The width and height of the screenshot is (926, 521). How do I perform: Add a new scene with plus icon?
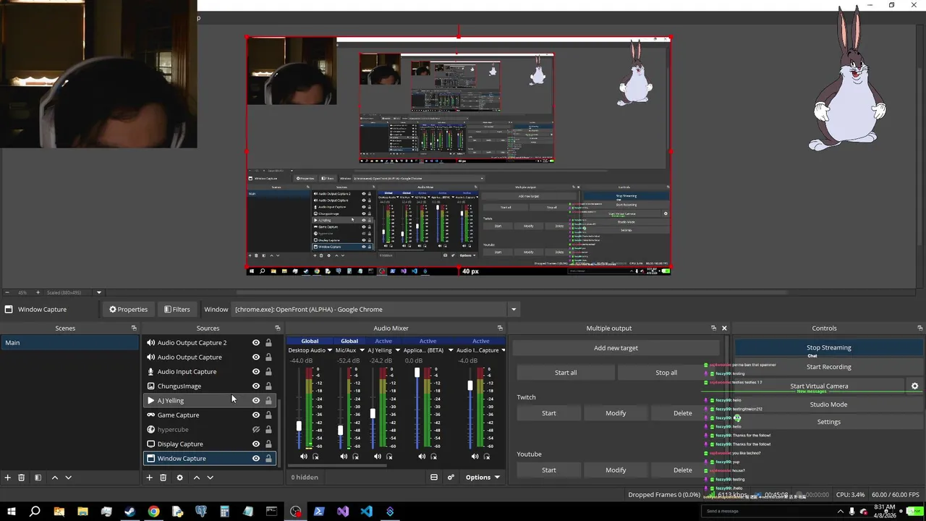[x=7, y=478]
